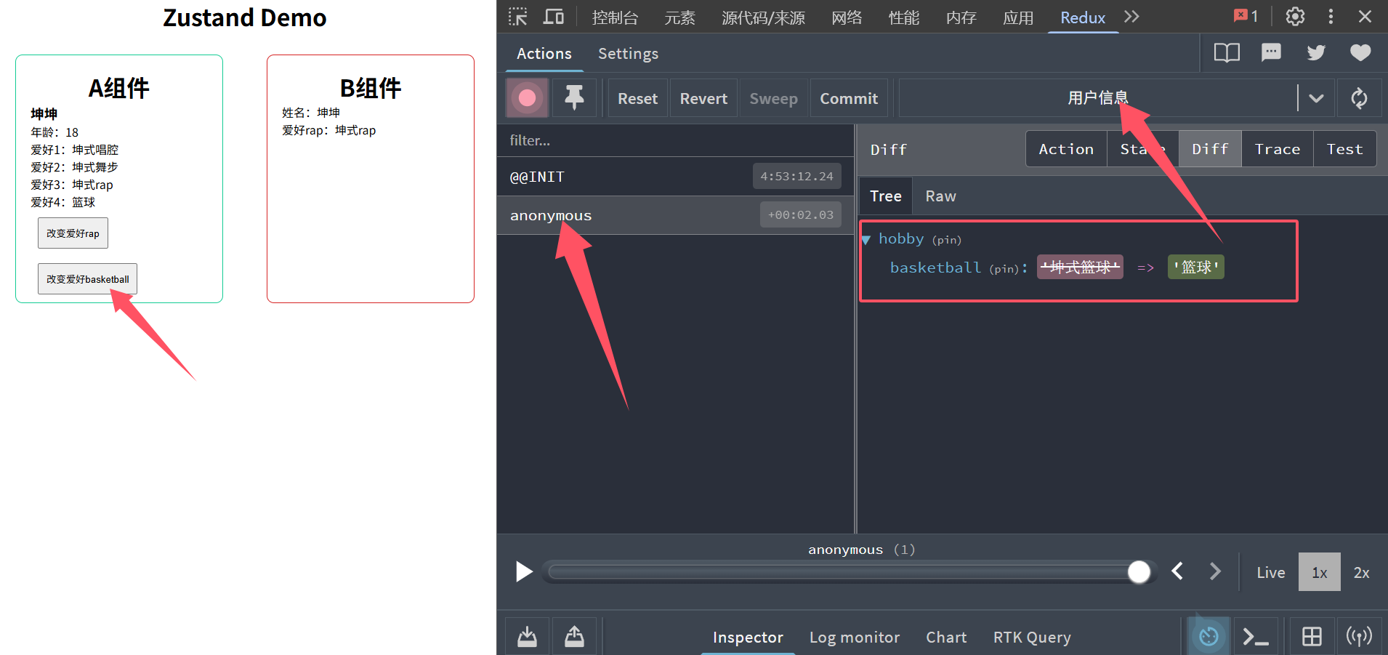
Task: Click the basketball key in diff tree
Action: coord(935,268)
